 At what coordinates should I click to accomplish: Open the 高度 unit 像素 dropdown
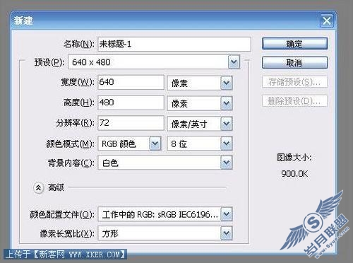[x=200, y=103]
